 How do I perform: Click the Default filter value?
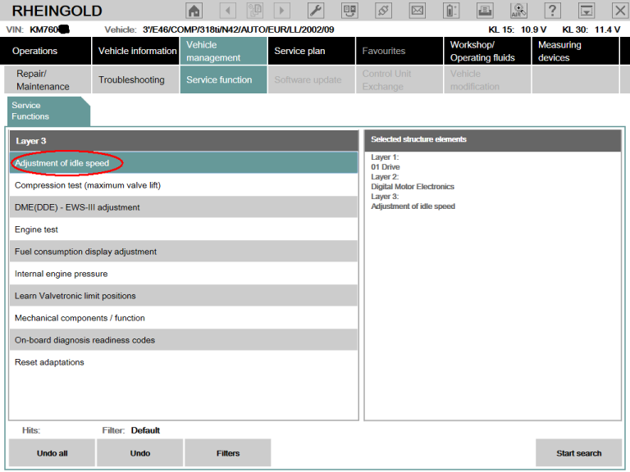pyautogui.click(x=145, y=430)
